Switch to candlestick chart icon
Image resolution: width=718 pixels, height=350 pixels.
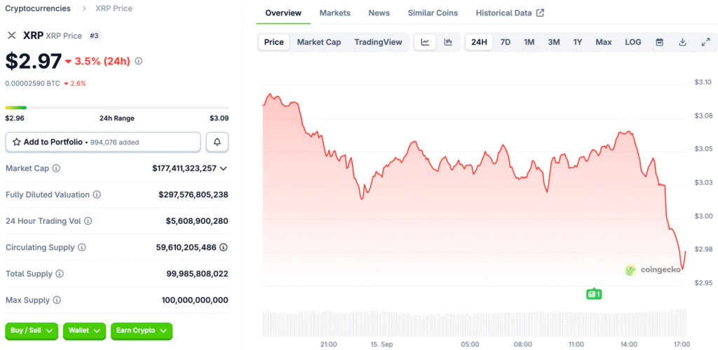448,42
